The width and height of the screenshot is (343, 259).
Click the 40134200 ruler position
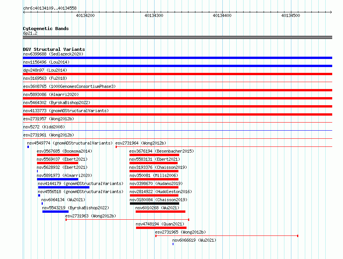tap(85, 15)
